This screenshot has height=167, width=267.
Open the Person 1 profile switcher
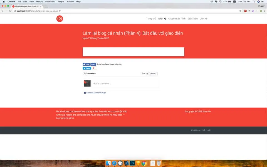pyautogui.click(x=261, y=6)
